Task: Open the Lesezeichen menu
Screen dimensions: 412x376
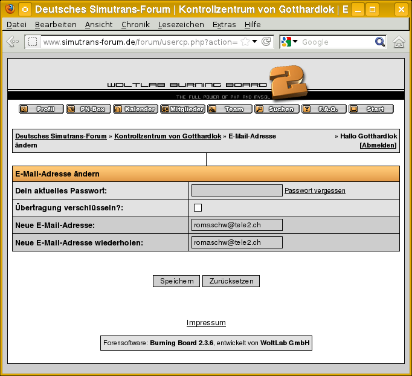Action: click(x=181, y=24)
